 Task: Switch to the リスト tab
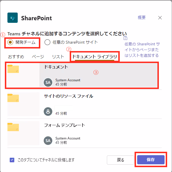pyautogui.click(x=58, y=57)
